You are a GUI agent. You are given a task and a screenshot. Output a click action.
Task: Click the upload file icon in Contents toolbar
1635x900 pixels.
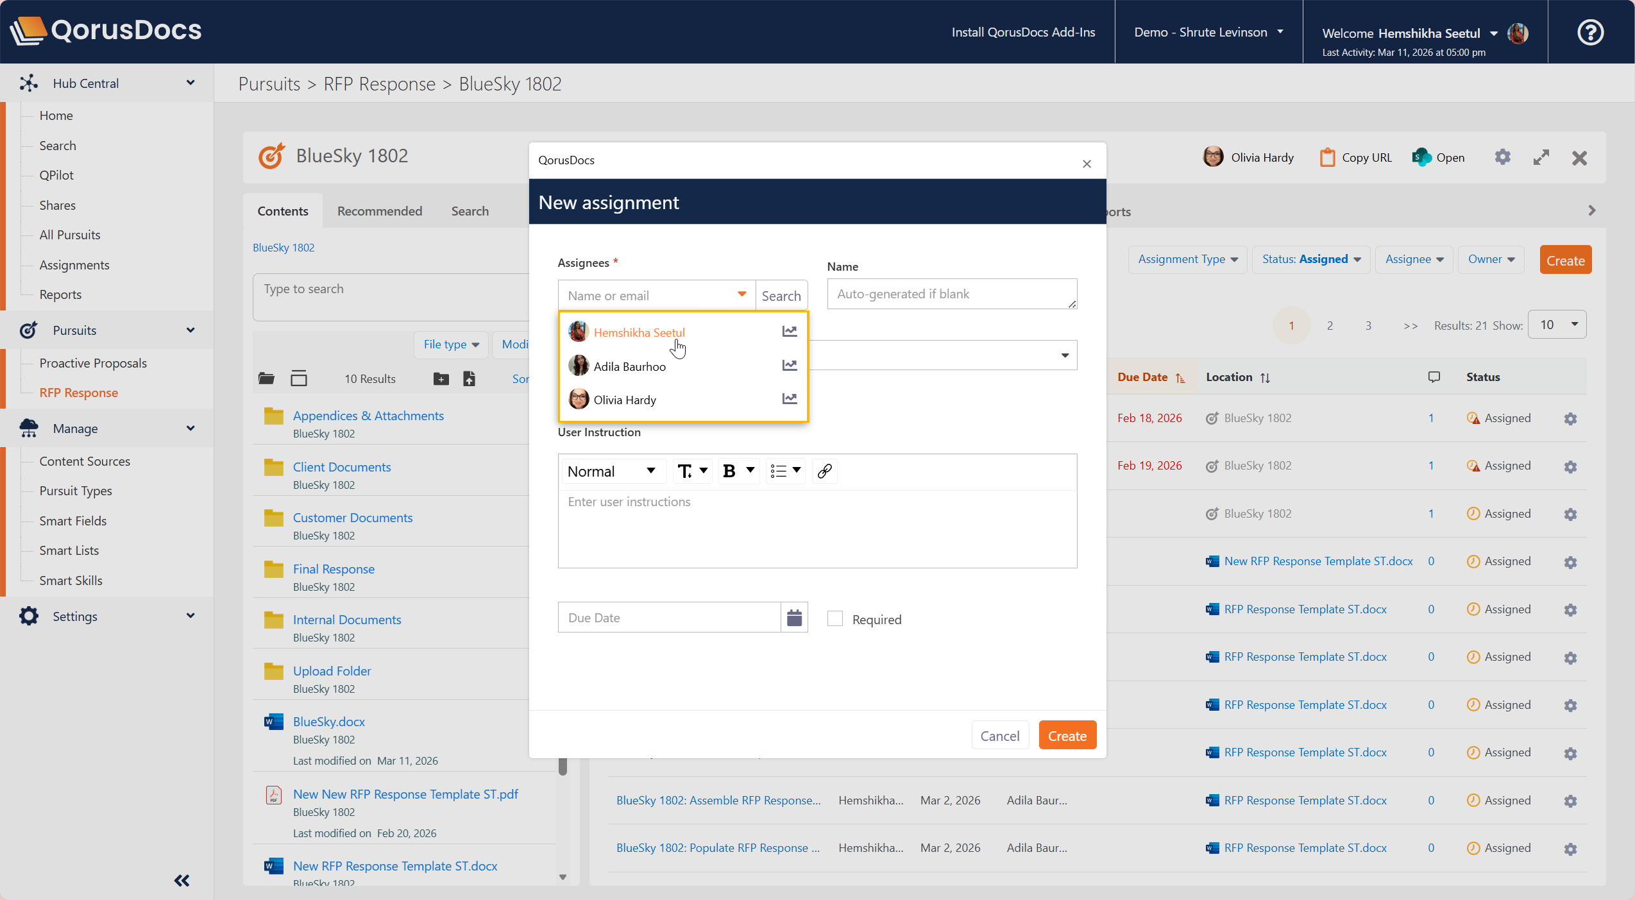click(x=469, y=379)
